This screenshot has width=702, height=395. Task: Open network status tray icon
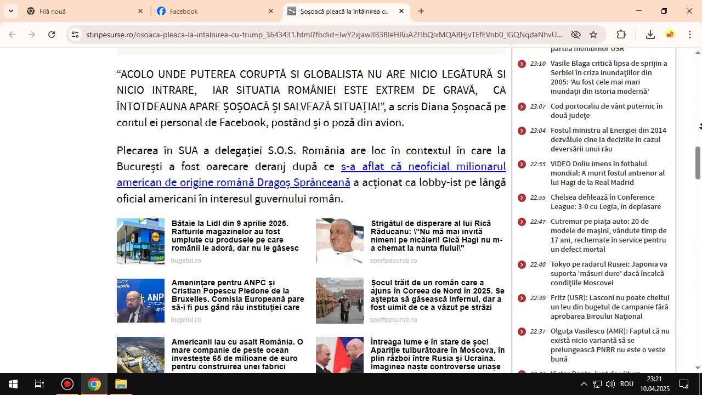coord(597,384)
